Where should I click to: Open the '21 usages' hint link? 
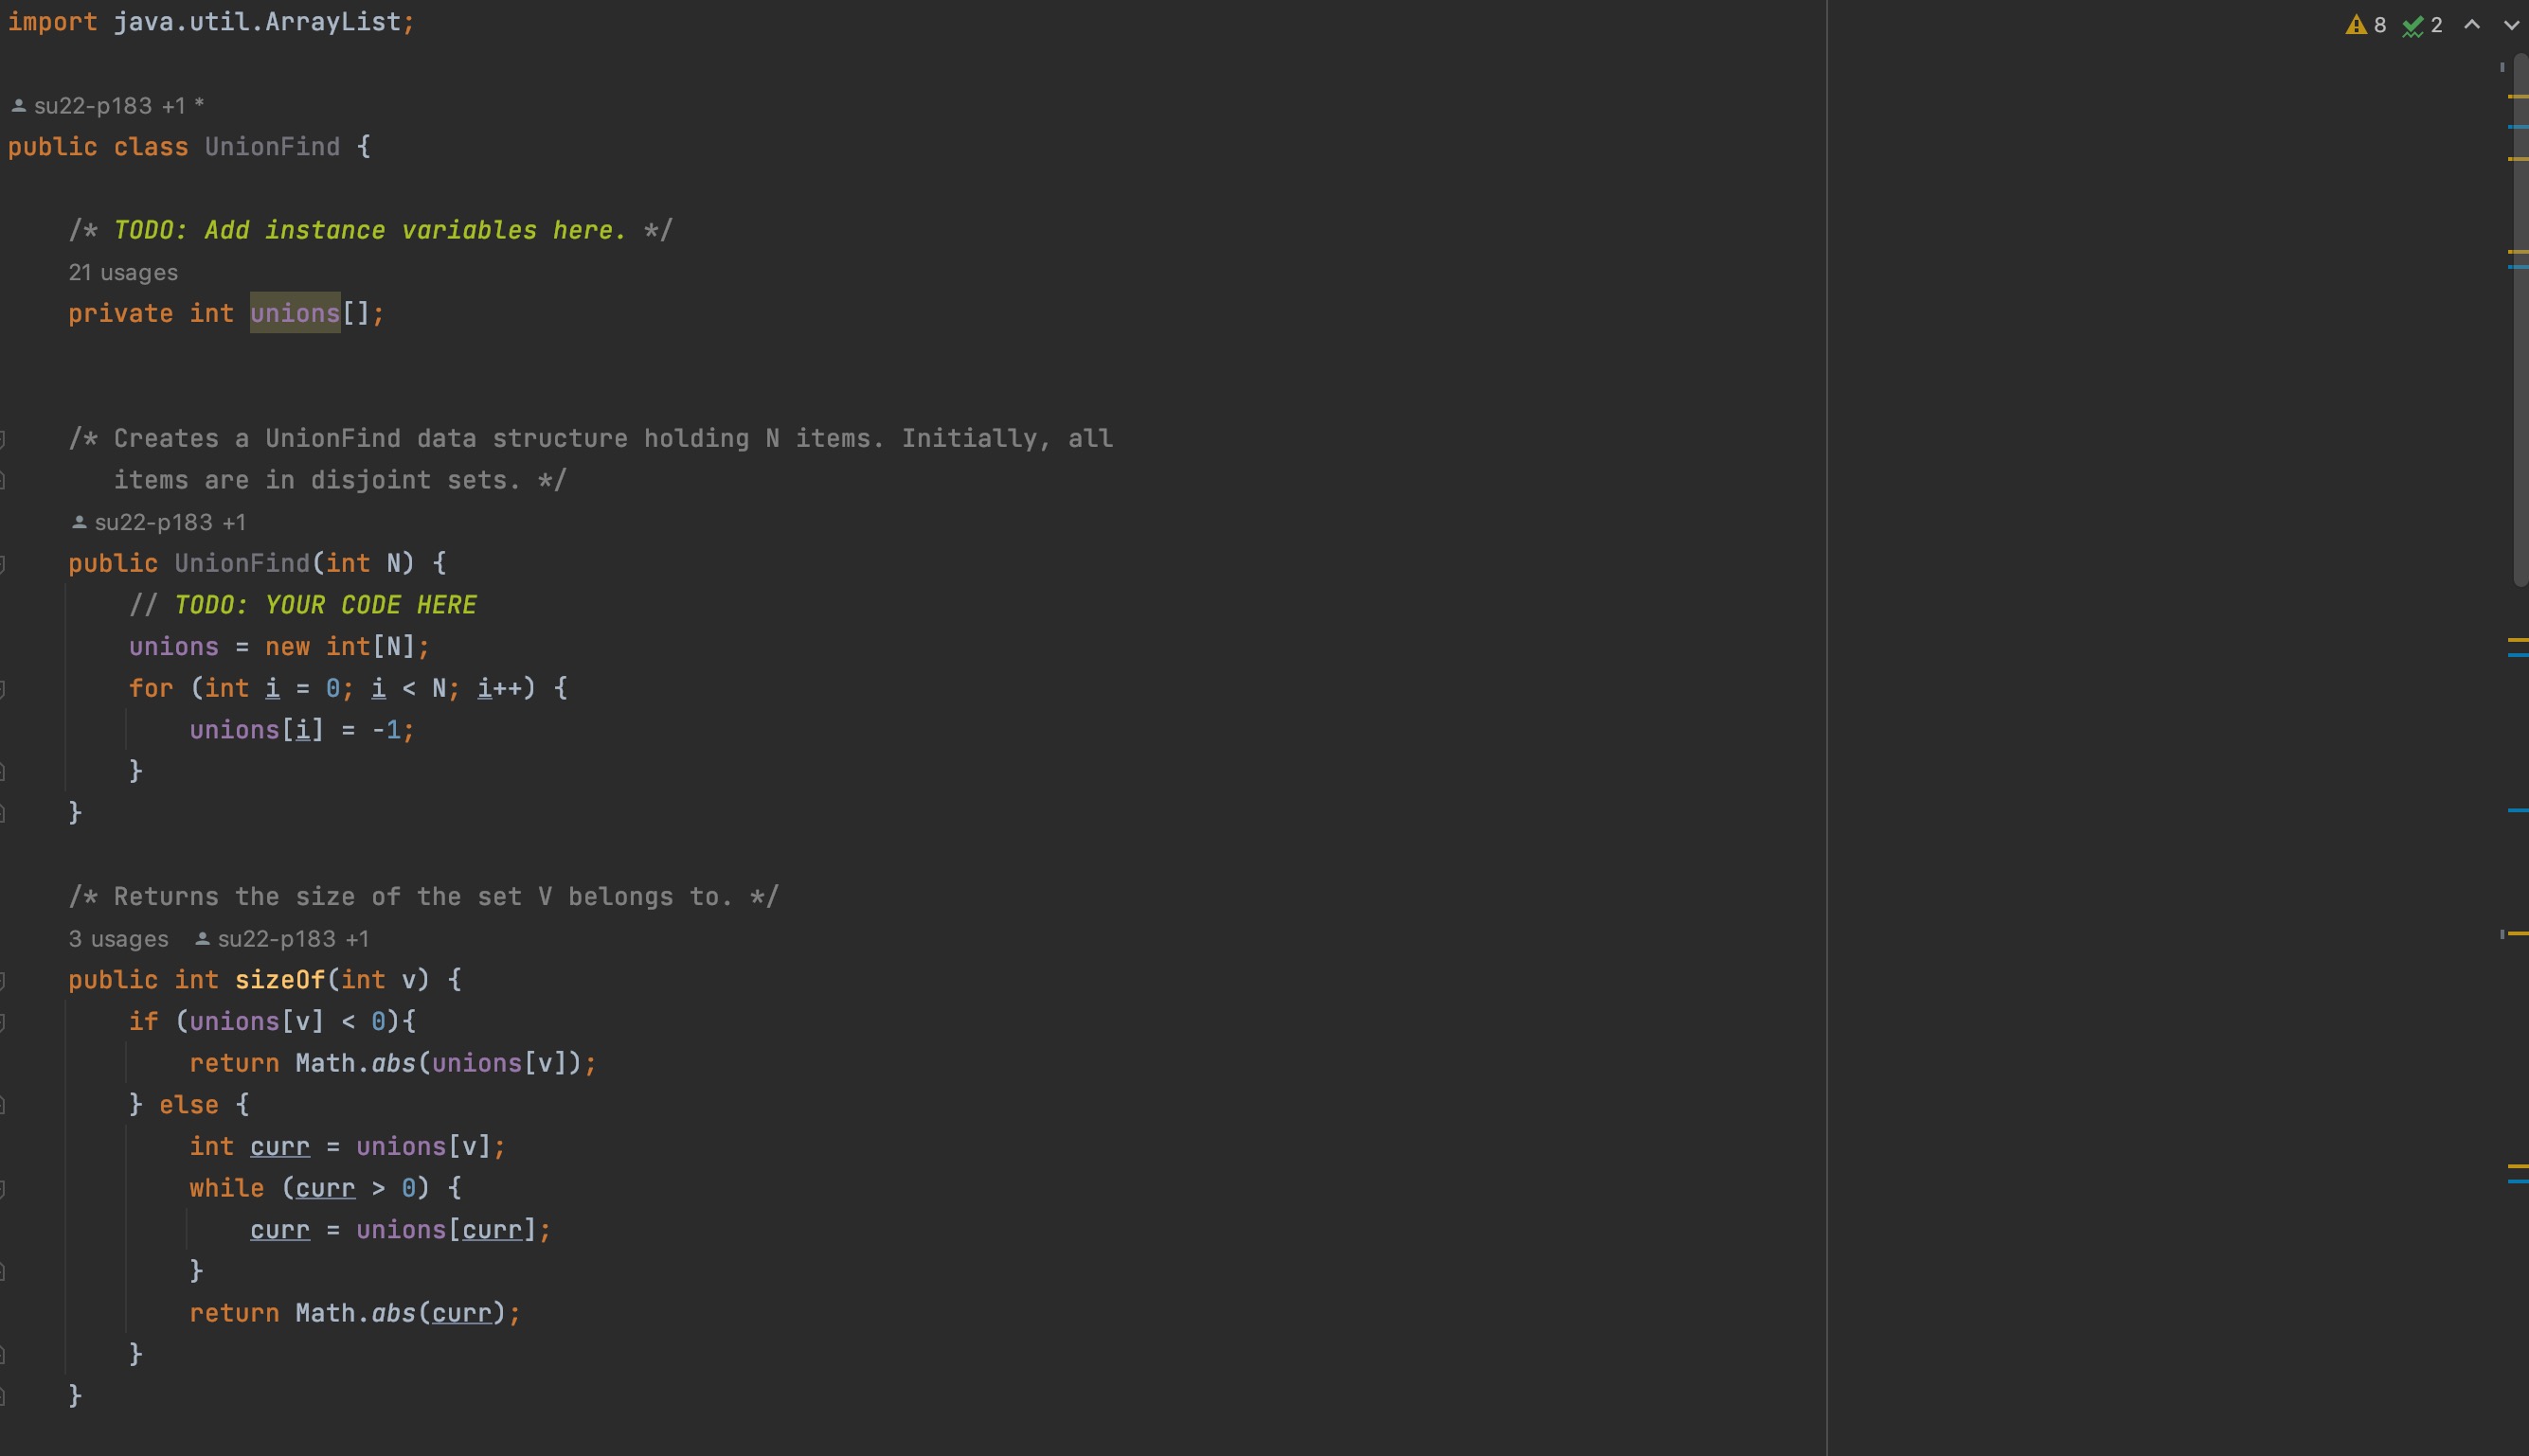122,272
